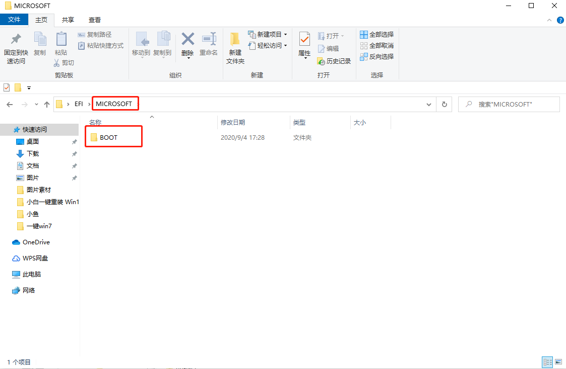Select 此电脑 (This PC) in sidebar
The image size is (566, 369).
[x=31, y=274]
